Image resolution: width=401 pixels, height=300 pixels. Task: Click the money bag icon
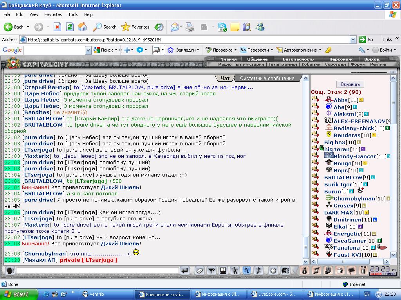pos(304,270)
